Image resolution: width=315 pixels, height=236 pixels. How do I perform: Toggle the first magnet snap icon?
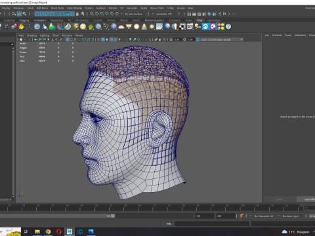[x=92, y=14]
